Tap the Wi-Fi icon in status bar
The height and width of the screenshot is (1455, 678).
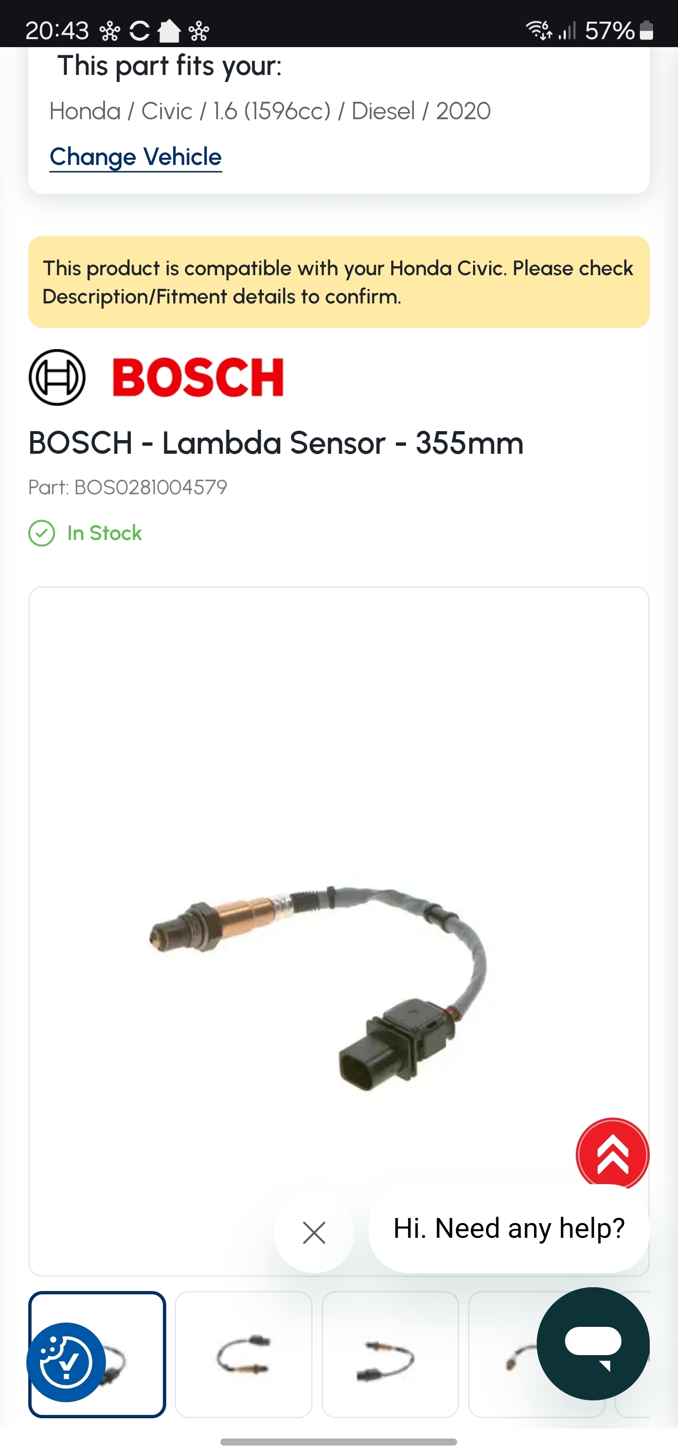tap(539, 30)
